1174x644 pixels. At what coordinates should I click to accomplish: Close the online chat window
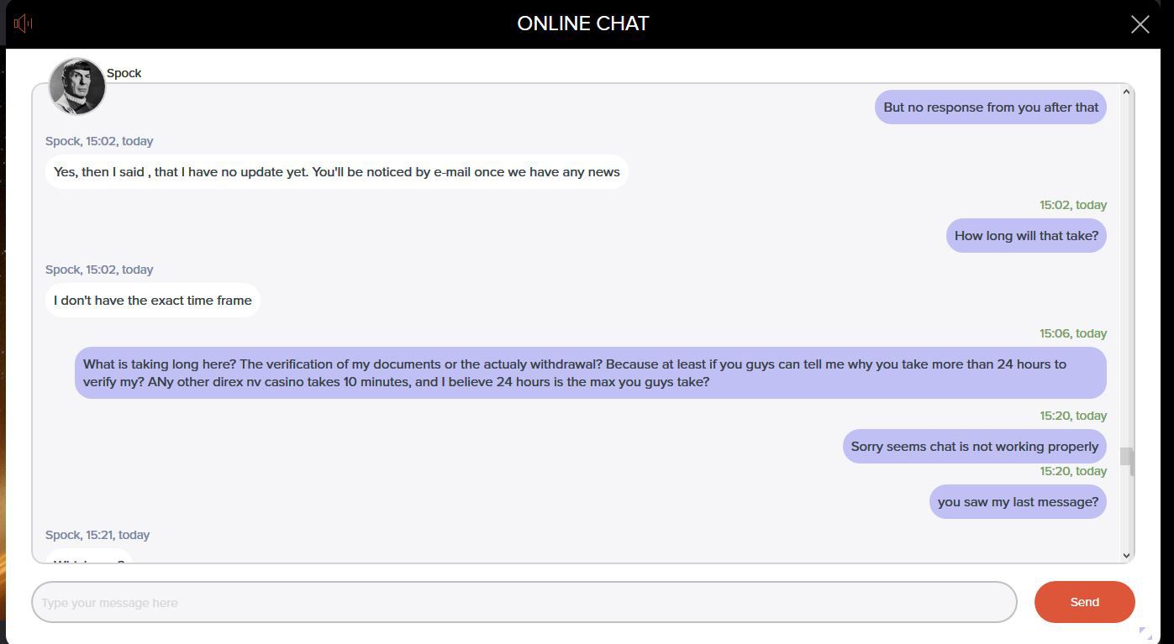pos(1140,24)
